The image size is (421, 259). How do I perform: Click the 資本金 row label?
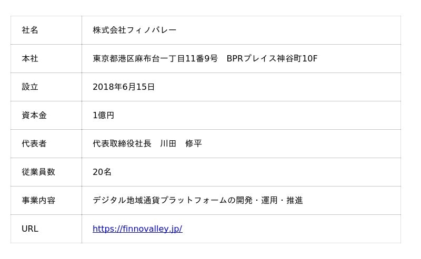pyautogui.click(x=34, y=115)
